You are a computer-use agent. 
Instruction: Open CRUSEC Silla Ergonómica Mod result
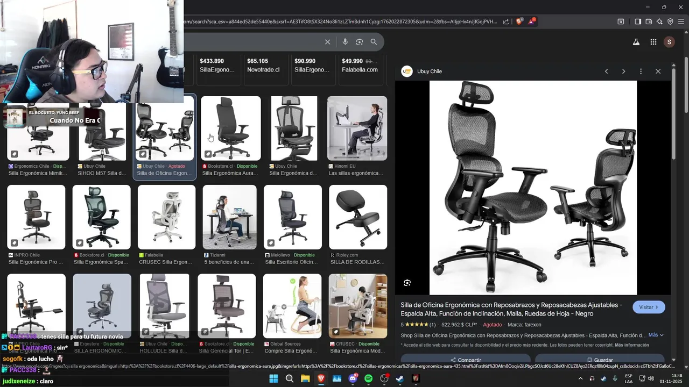point(358,306)
